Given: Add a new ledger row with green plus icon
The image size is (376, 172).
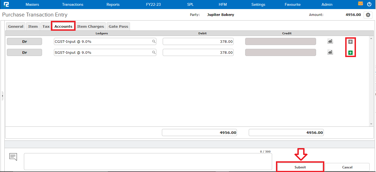Looking at the screenshot, I should tap(350, 52).
